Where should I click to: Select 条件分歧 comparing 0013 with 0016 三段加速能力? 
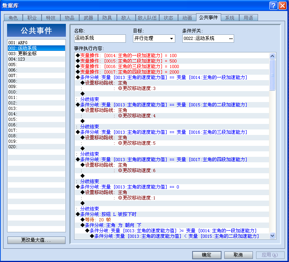click(172, 132)
